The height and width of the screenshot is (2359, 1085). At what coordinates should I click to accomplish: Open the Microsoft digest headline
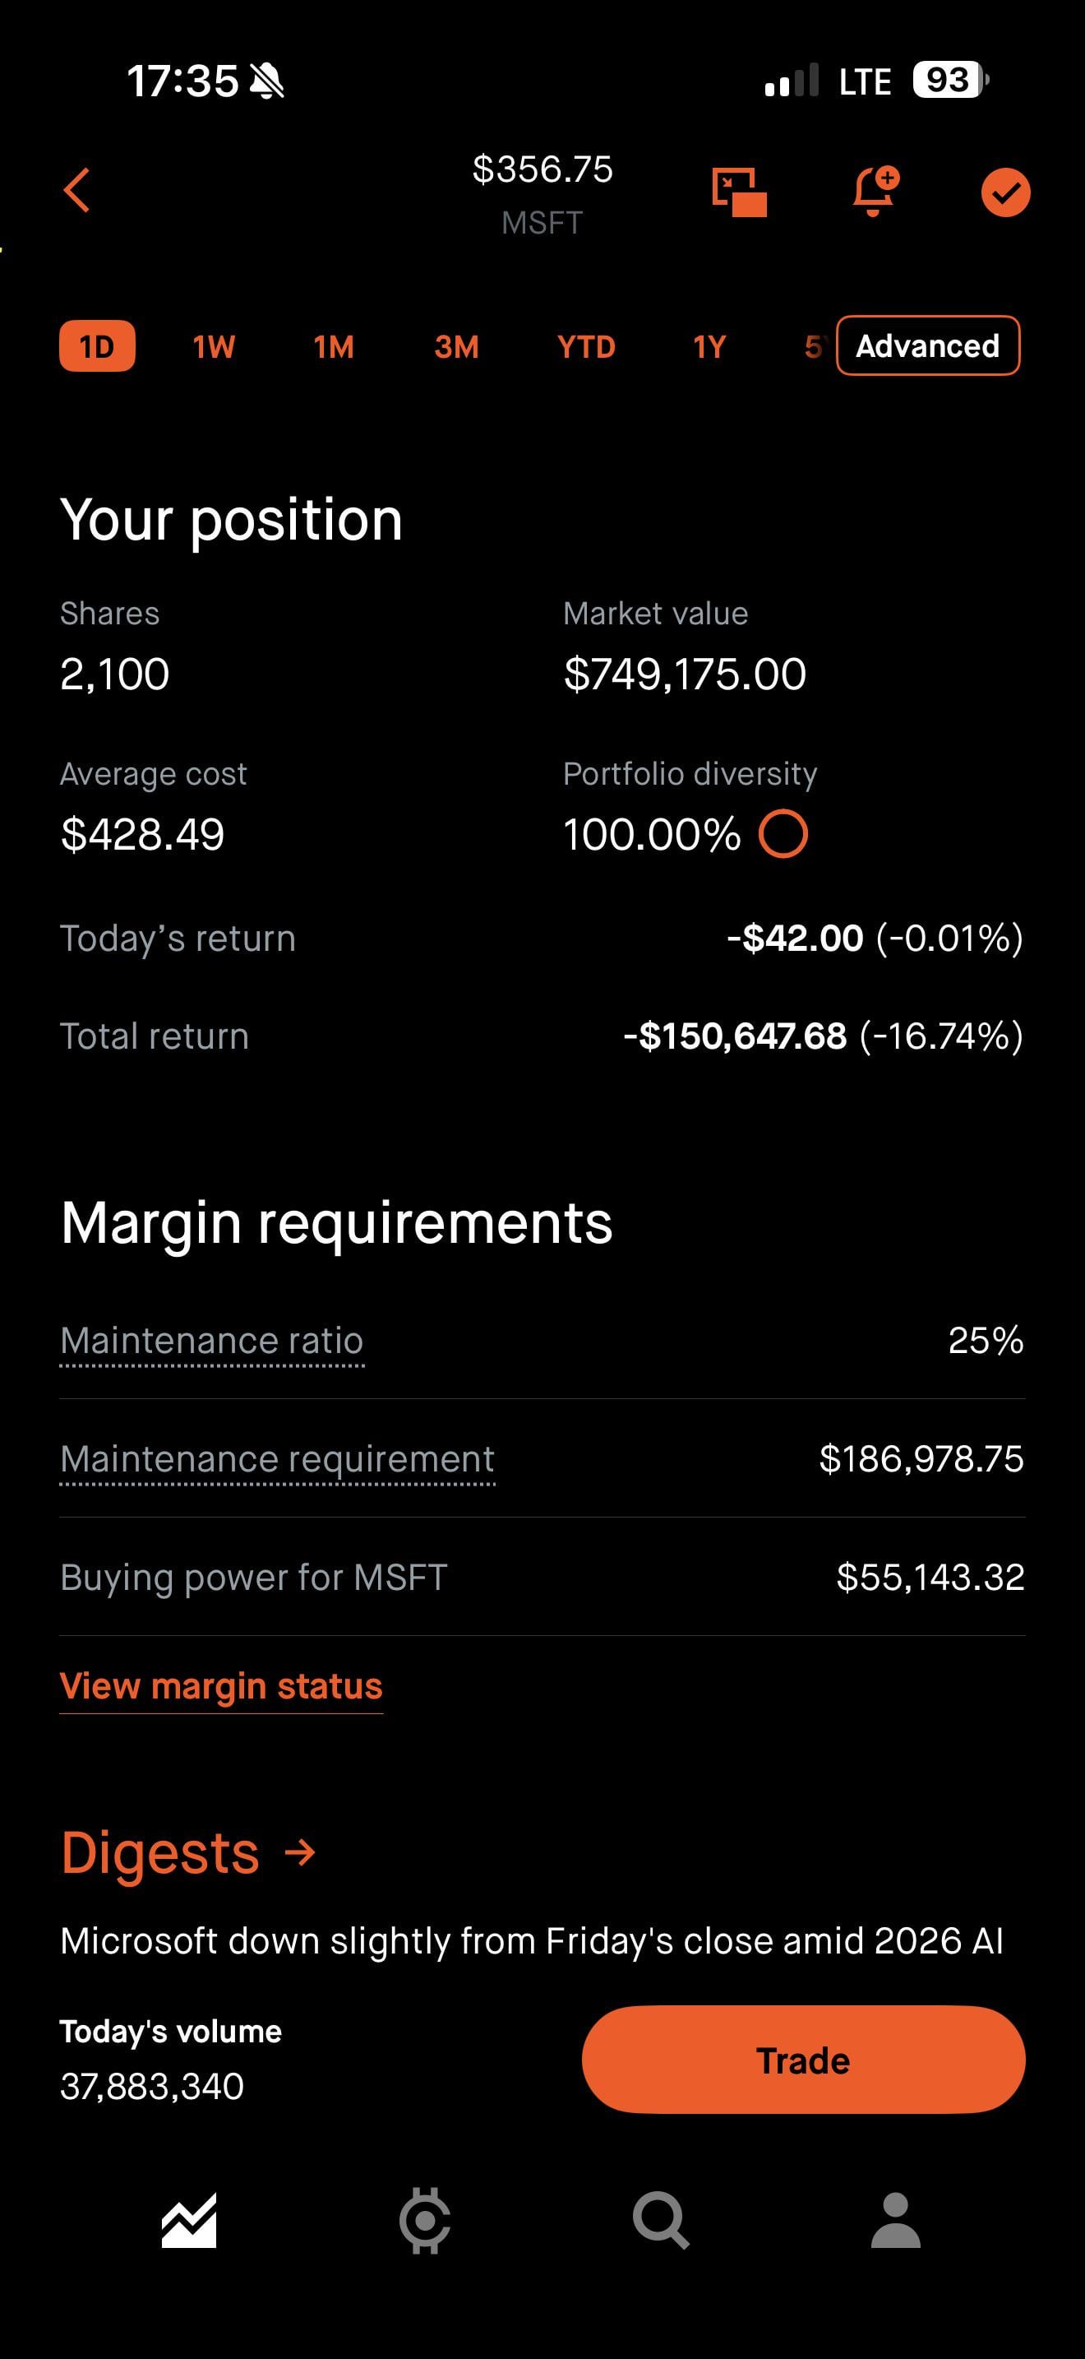[532, 1940]
